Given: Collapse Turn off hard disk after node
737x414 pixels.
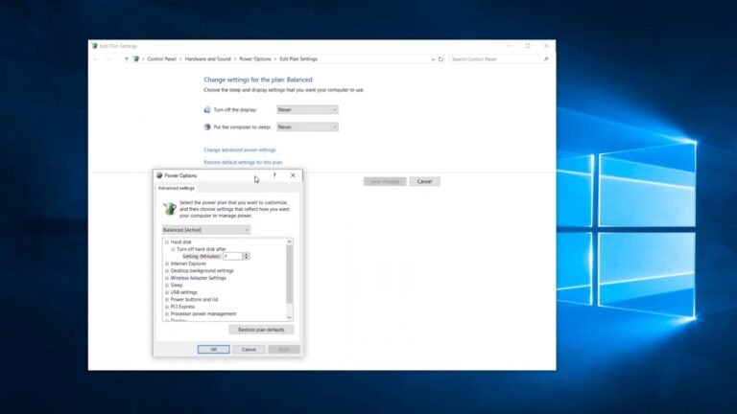Looking at the screenshot, I should [173, 249].
